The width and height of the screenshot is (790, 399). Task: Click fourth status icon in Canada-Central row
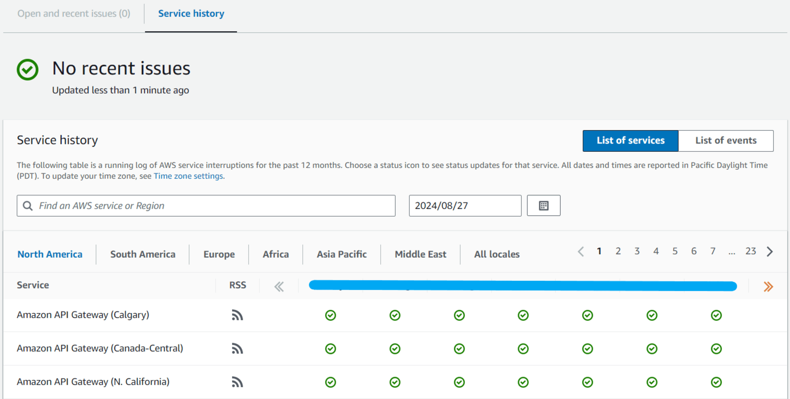coord(523,349)
